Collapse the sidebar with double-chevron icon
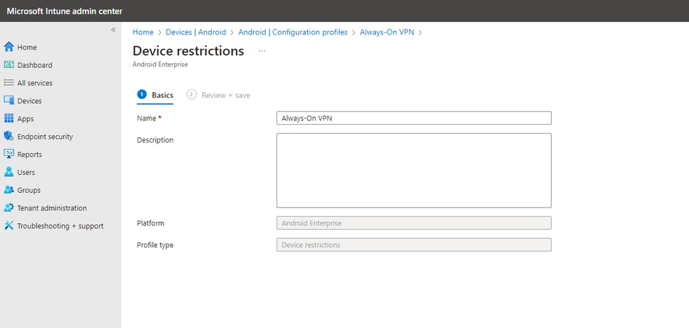 click(113, 30)
